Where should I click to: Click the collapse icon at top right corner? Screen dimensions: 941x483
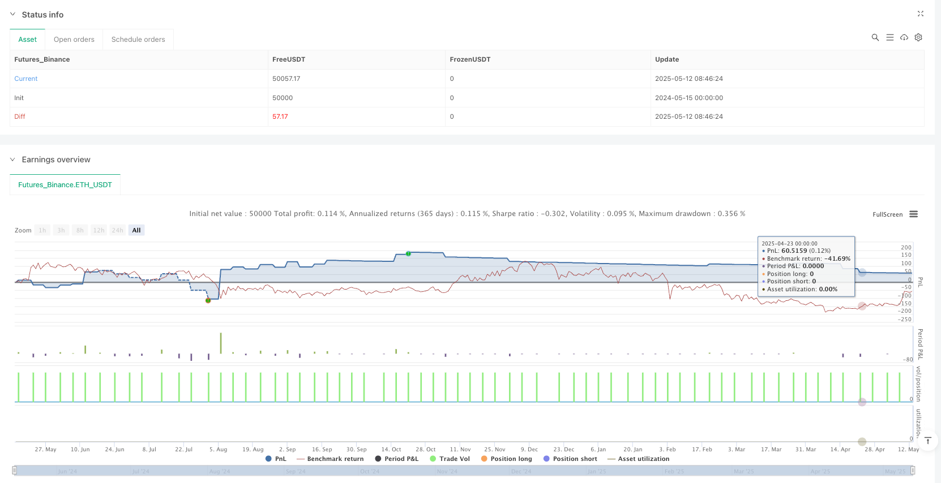tap(921, 14)
